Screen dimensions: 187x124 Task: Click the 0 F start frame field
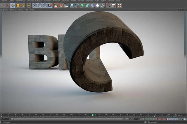(5, 119)
